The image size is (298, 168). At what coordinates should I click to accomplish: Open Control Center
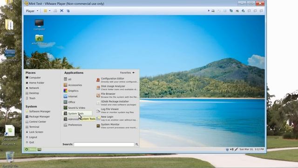[36, 122]
